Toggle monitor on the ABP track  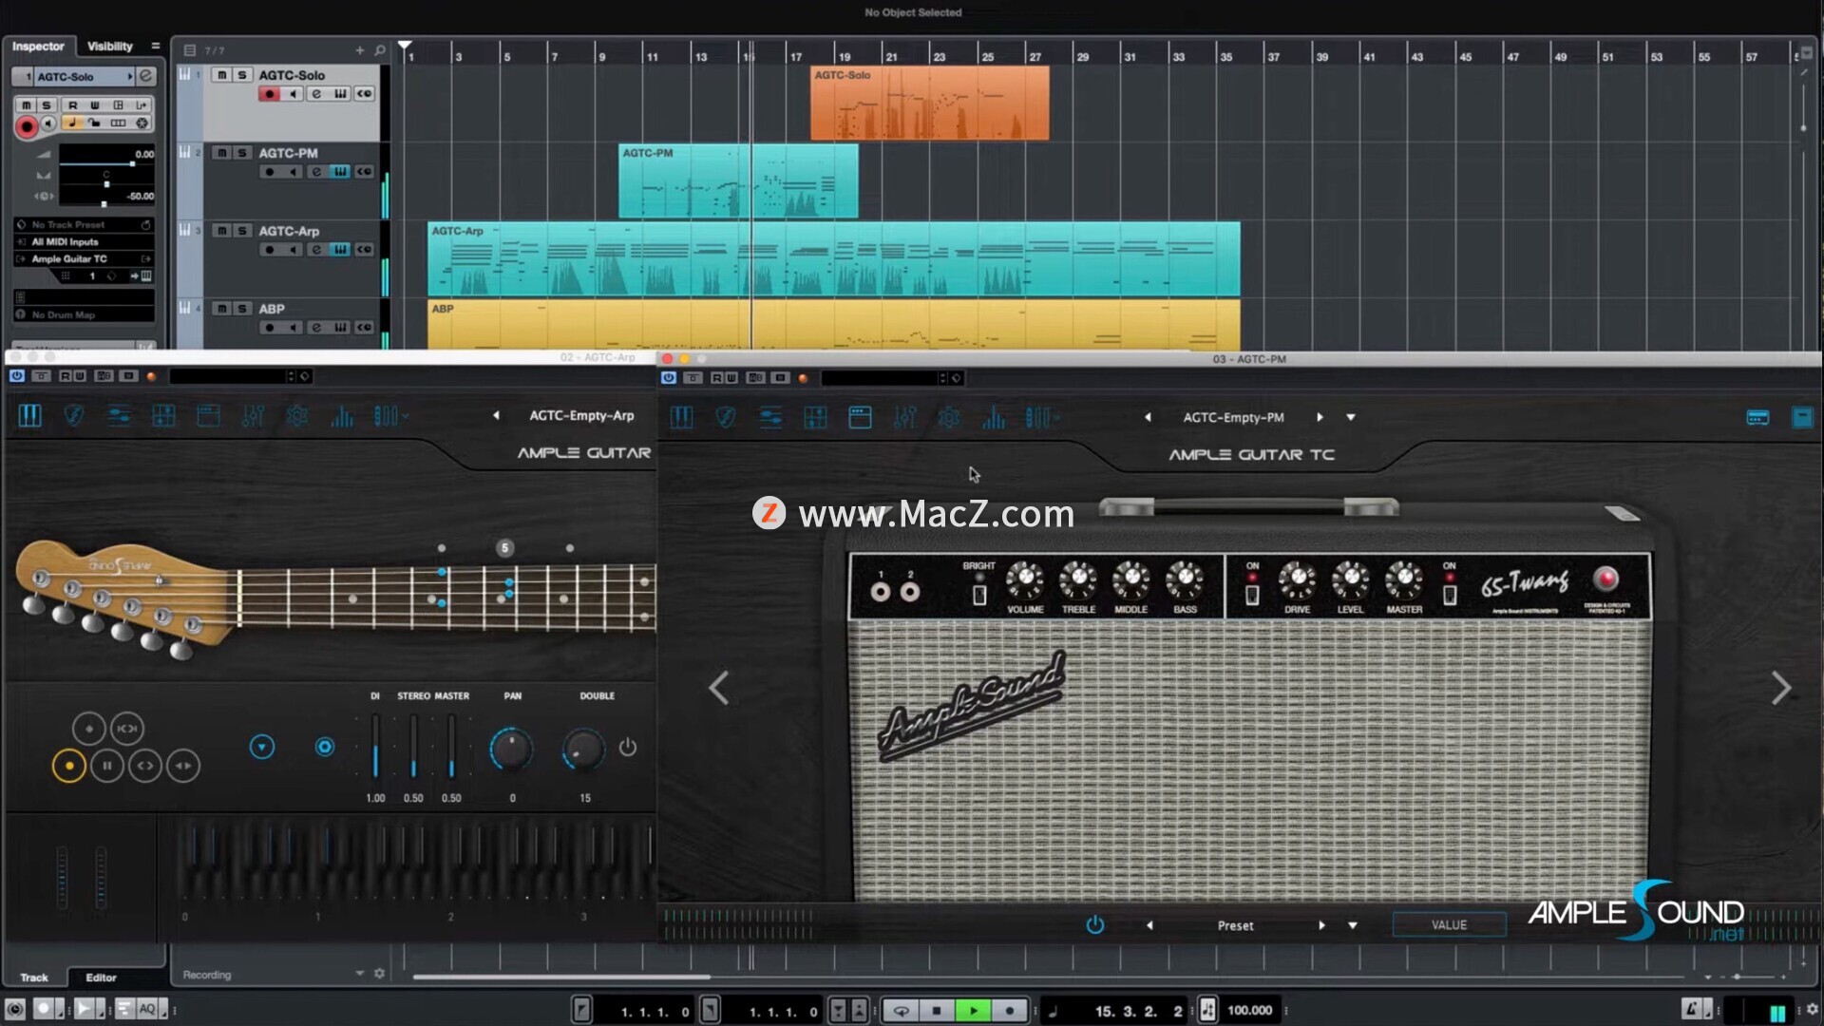(x=293, y=328)
